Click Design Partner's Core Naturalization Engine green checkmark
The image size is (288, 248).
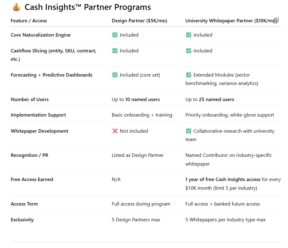pos(115,35)
